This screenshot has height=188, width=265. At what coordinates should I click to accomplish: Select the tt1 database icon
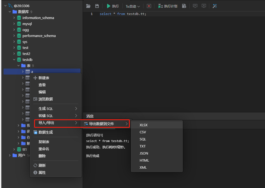pos(19,149)
